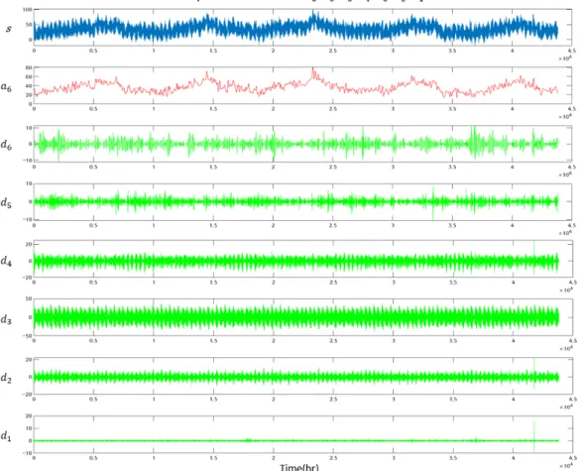Click the d2 detail label
The height and width of the screenshot is (471, 583).
(x=6, y=378)
